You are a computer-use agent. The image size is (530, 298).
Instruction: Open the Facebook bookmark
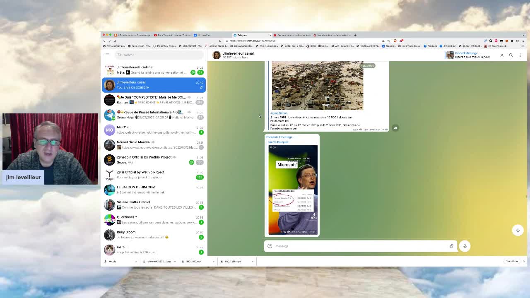pyautogui.click(x=430, y=46)
